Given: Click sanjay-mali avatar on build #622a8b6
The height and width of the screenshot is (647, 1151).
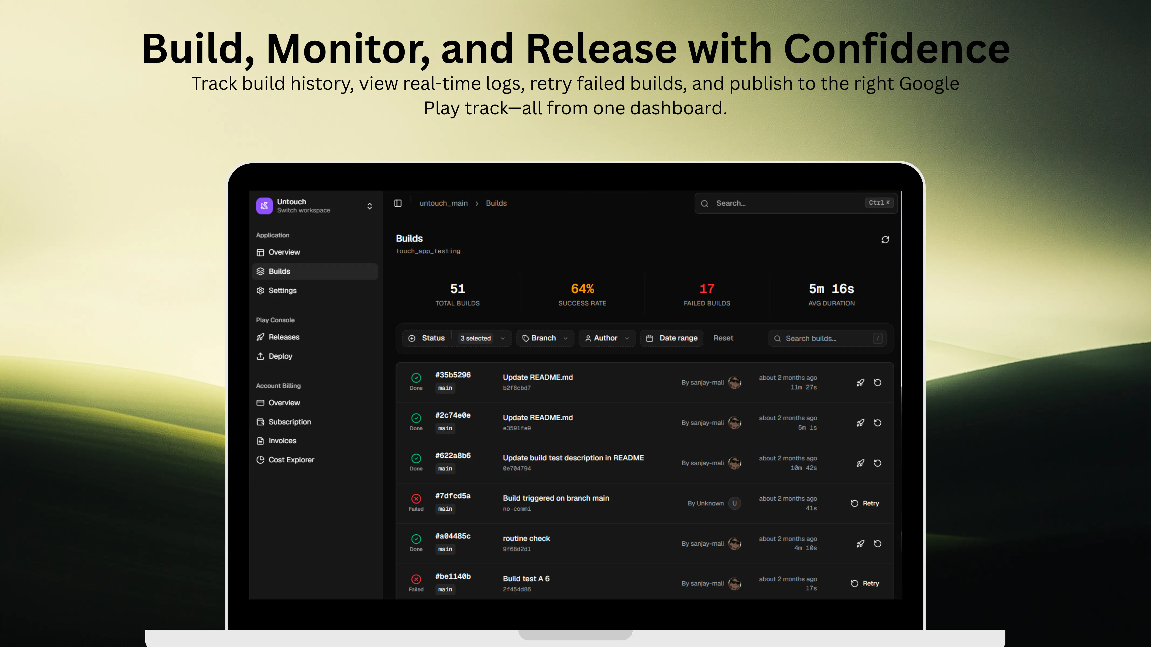Looking at the screenshot, I should [734, 463].
